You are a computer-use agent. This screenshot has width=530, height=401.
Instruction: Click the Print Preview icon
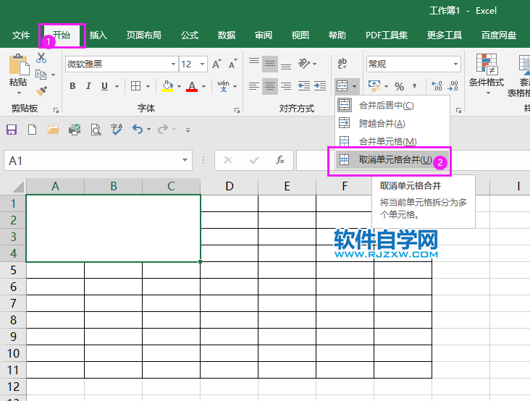pos(96,130)
